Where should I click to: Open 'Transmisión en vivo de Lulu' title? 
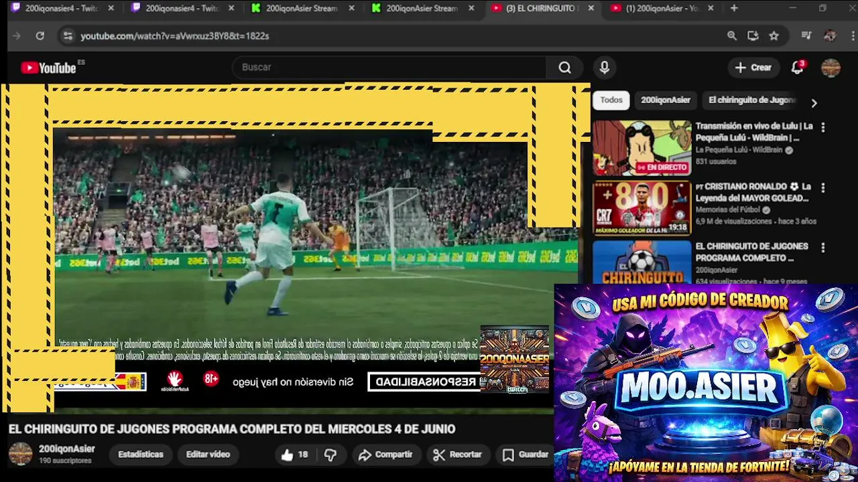click(x=754, y=131)
